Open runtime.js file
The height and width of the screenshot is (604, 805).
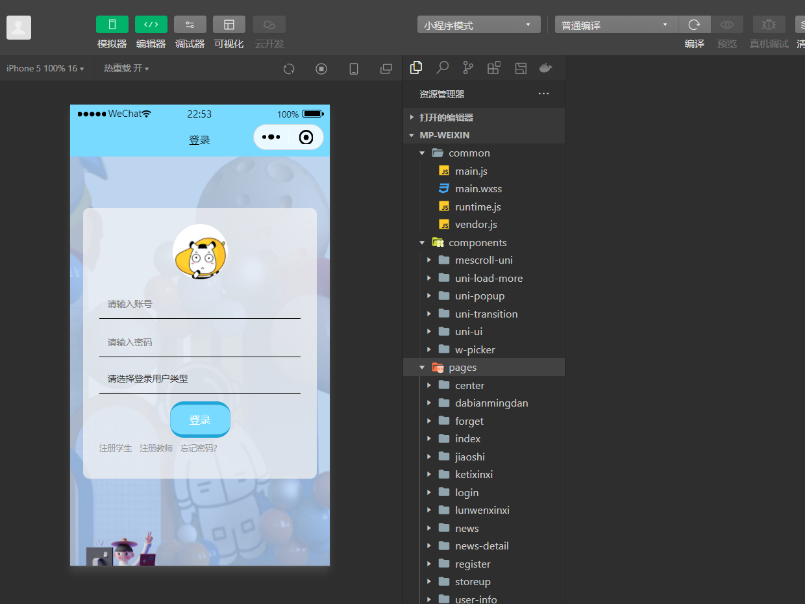click(x=484, y=207)
